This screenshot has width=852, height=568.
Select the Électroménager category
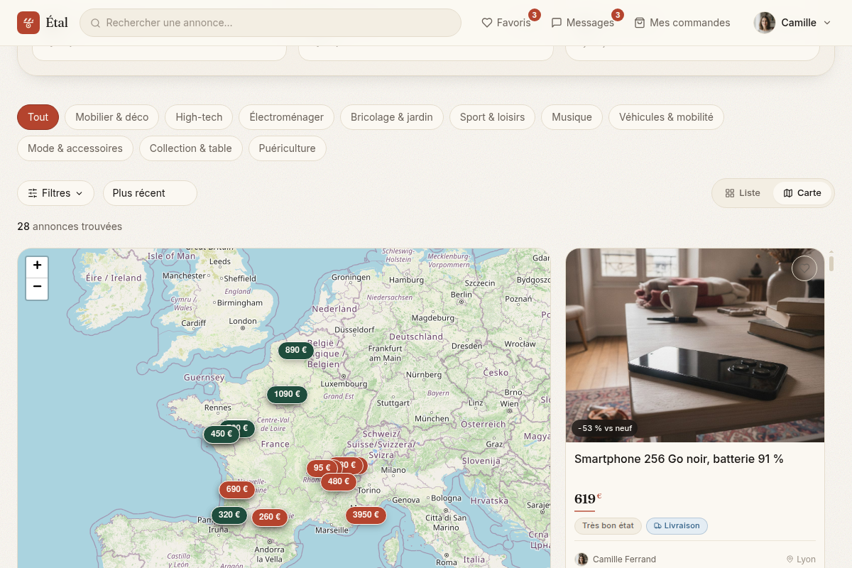tap(286, 117)
